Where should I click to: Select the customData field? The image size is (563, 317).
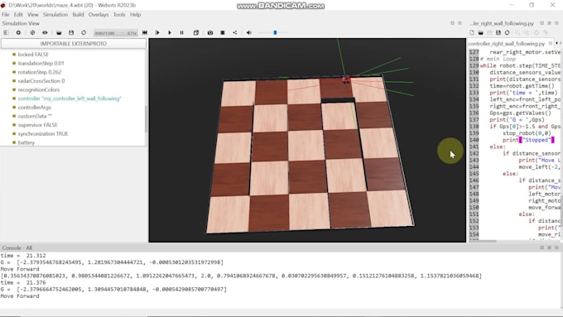coord(35,116)
